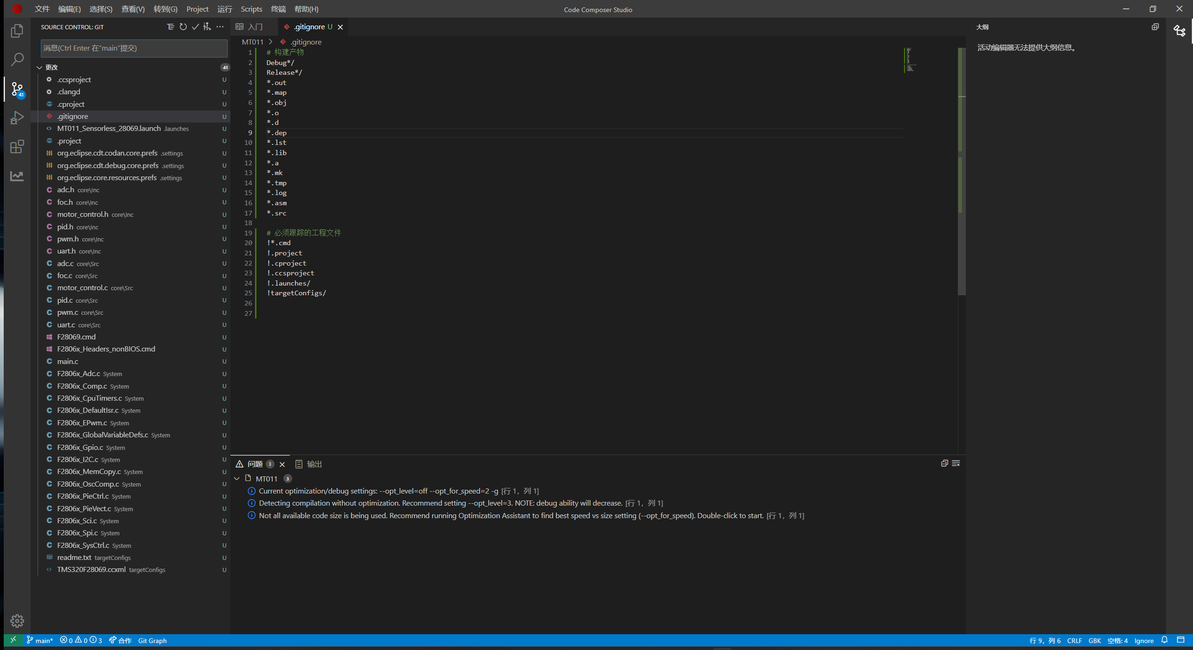The height and width of the screenshot is (650, 1193).
Task: Click the commit checkmark icon
Action: click(x=195, y=27)
